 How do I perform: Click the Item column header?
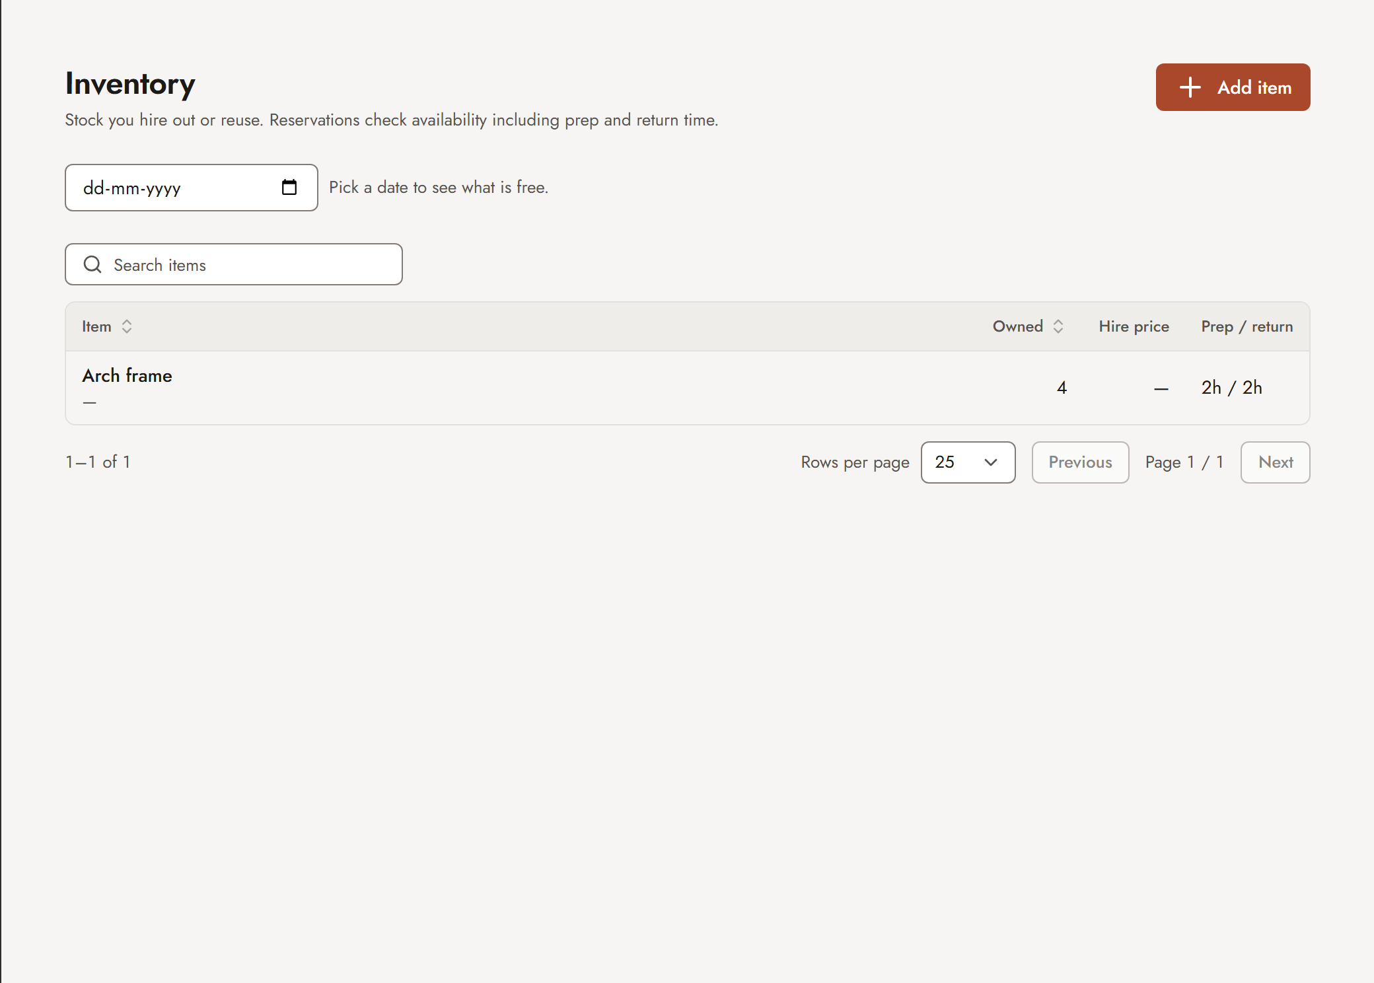(96, 326)
